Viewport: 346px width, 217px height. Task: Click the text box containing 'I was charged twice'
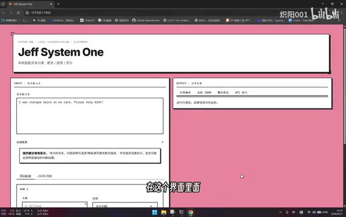point(90,116)
